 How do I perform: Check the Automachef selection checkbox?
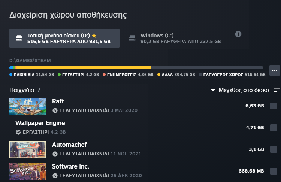[274, 149]
